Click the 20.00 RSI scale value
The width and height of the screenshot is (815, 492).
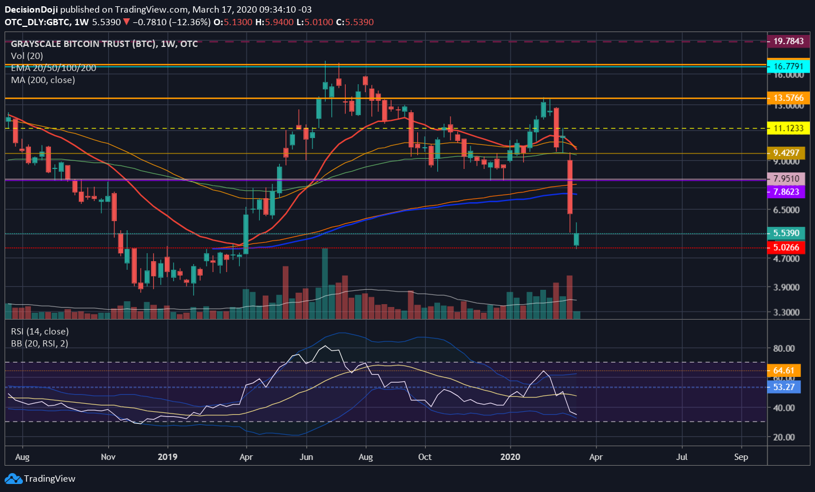click(784, 437)
